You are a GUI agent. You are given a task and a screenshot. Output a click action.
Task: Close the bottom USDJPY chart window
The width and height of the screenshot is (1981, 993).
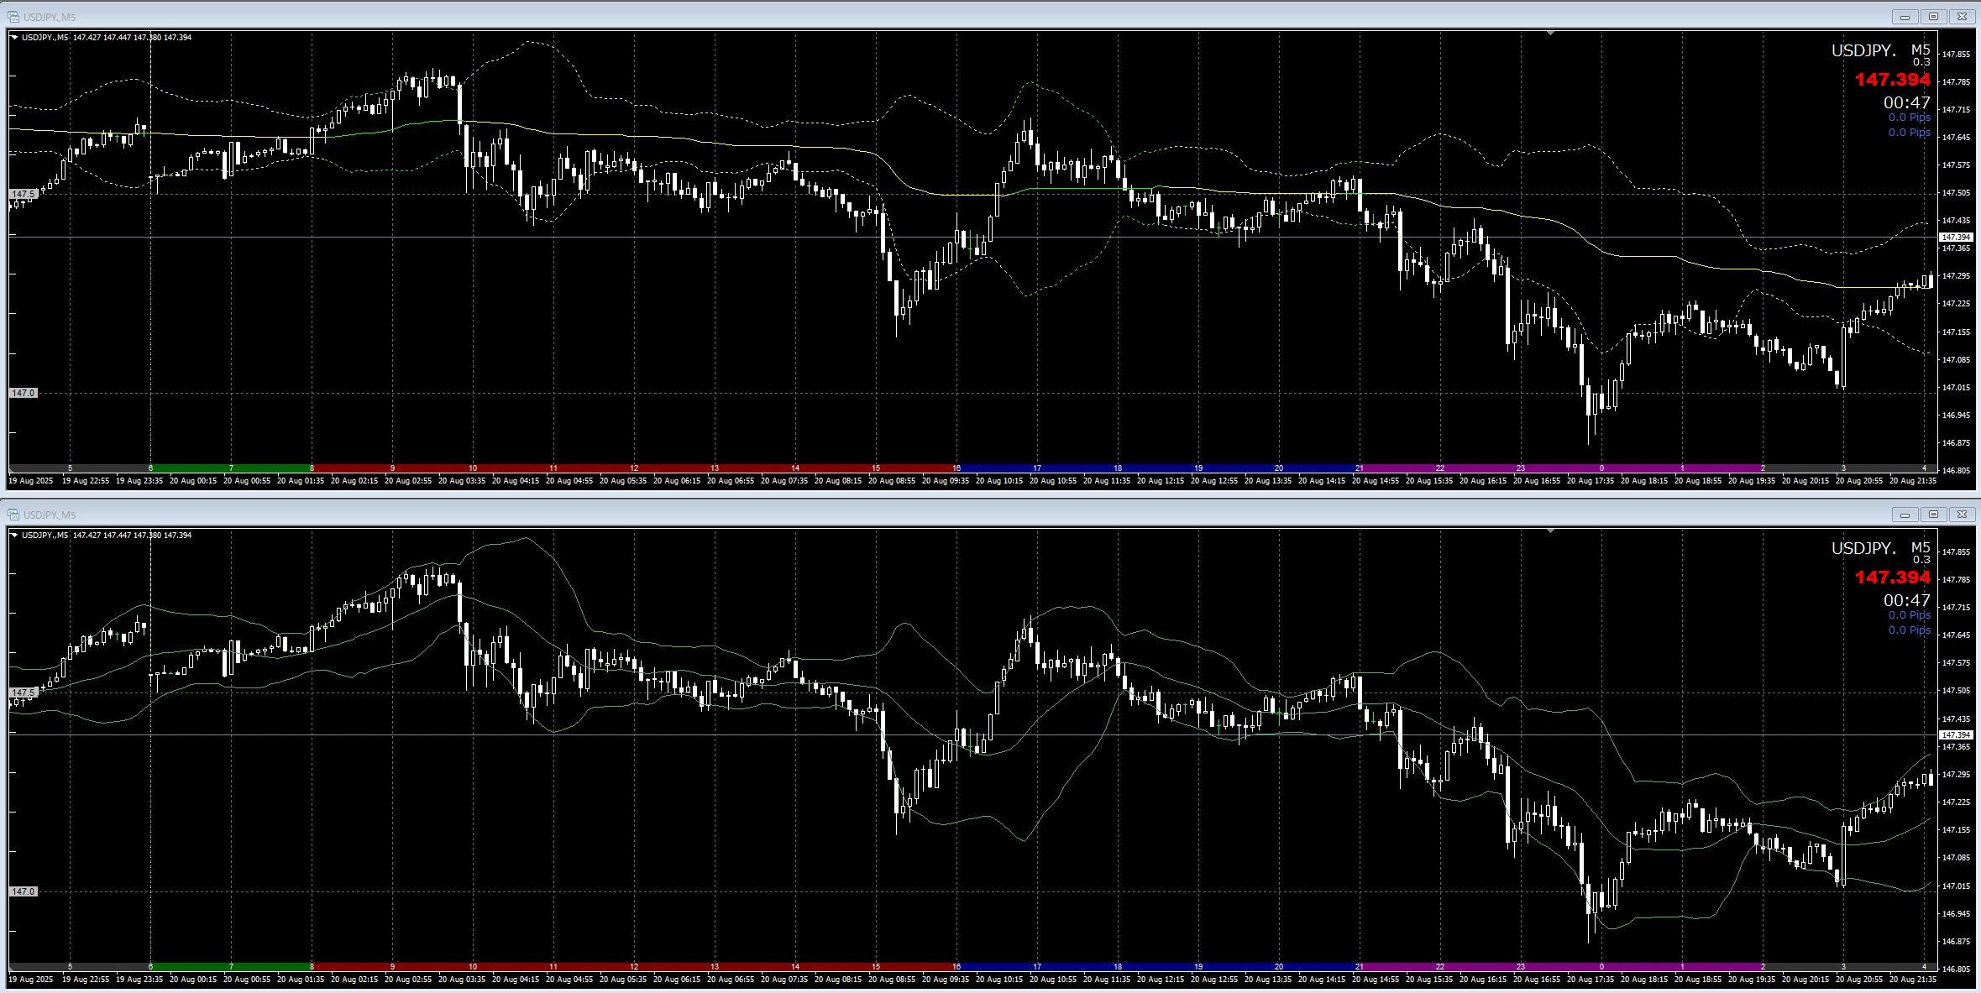pos(1962,515)
